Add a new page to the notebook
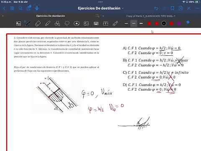The width and height of the screenshot is (201, 151). coord(180,8)
